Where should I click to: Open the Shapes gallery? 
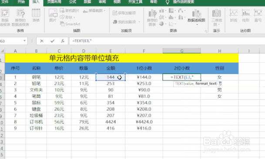(x=67, y=17)
